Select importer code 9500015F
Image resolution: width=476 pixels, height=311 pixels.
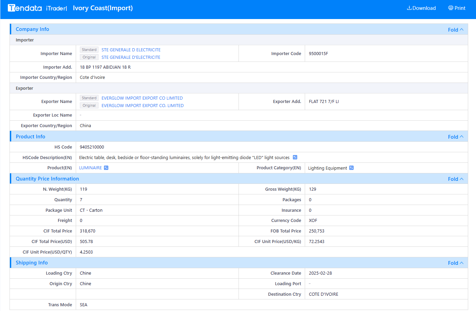click(x=318, y=53)
